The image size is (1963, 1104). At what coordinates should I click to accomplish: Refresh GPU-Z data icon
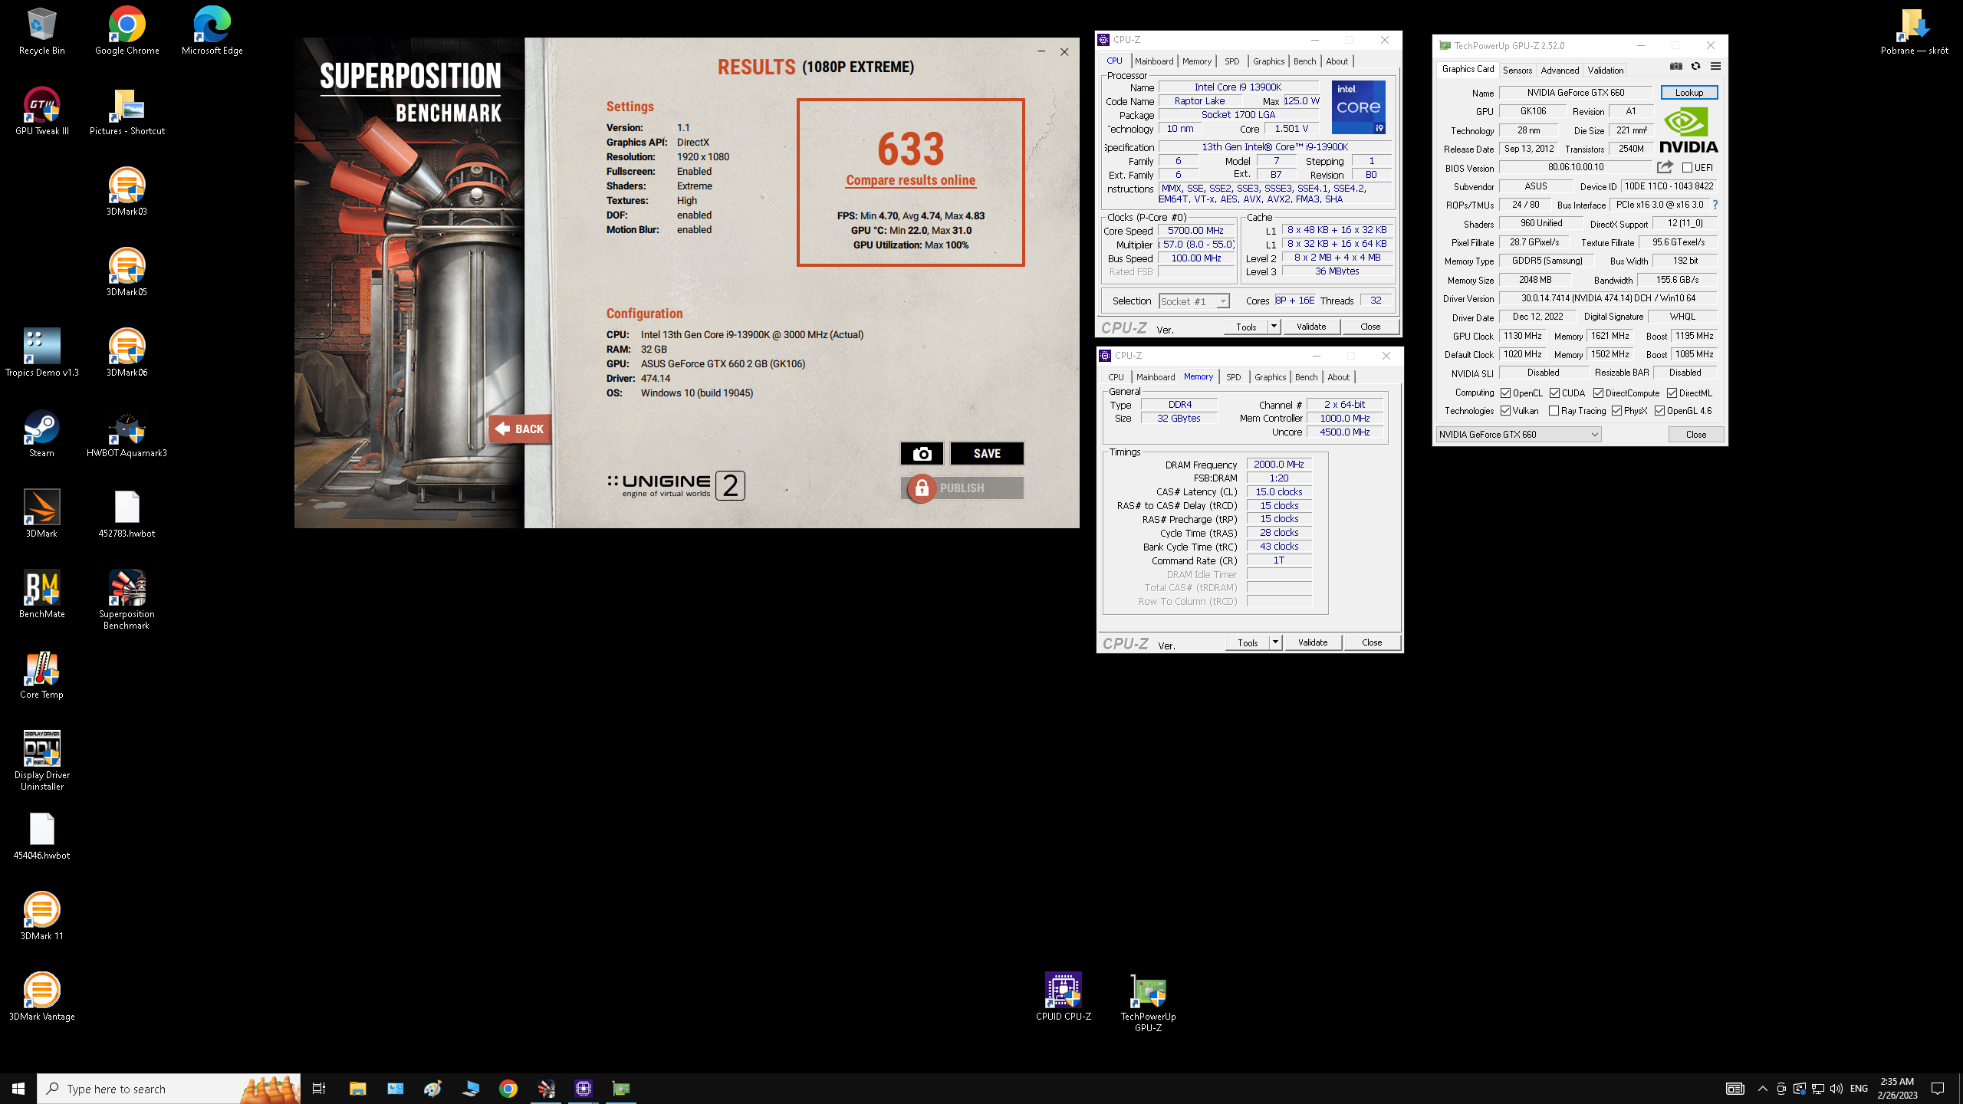pyautogui.click(x=1695, y=67)
